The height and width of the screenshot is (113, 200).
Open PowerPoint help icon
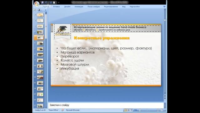[165, 7]
